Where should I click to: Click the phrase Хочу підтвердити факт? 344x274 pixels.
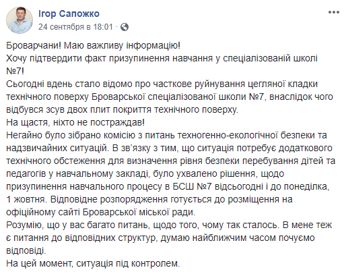coord(57,59)
